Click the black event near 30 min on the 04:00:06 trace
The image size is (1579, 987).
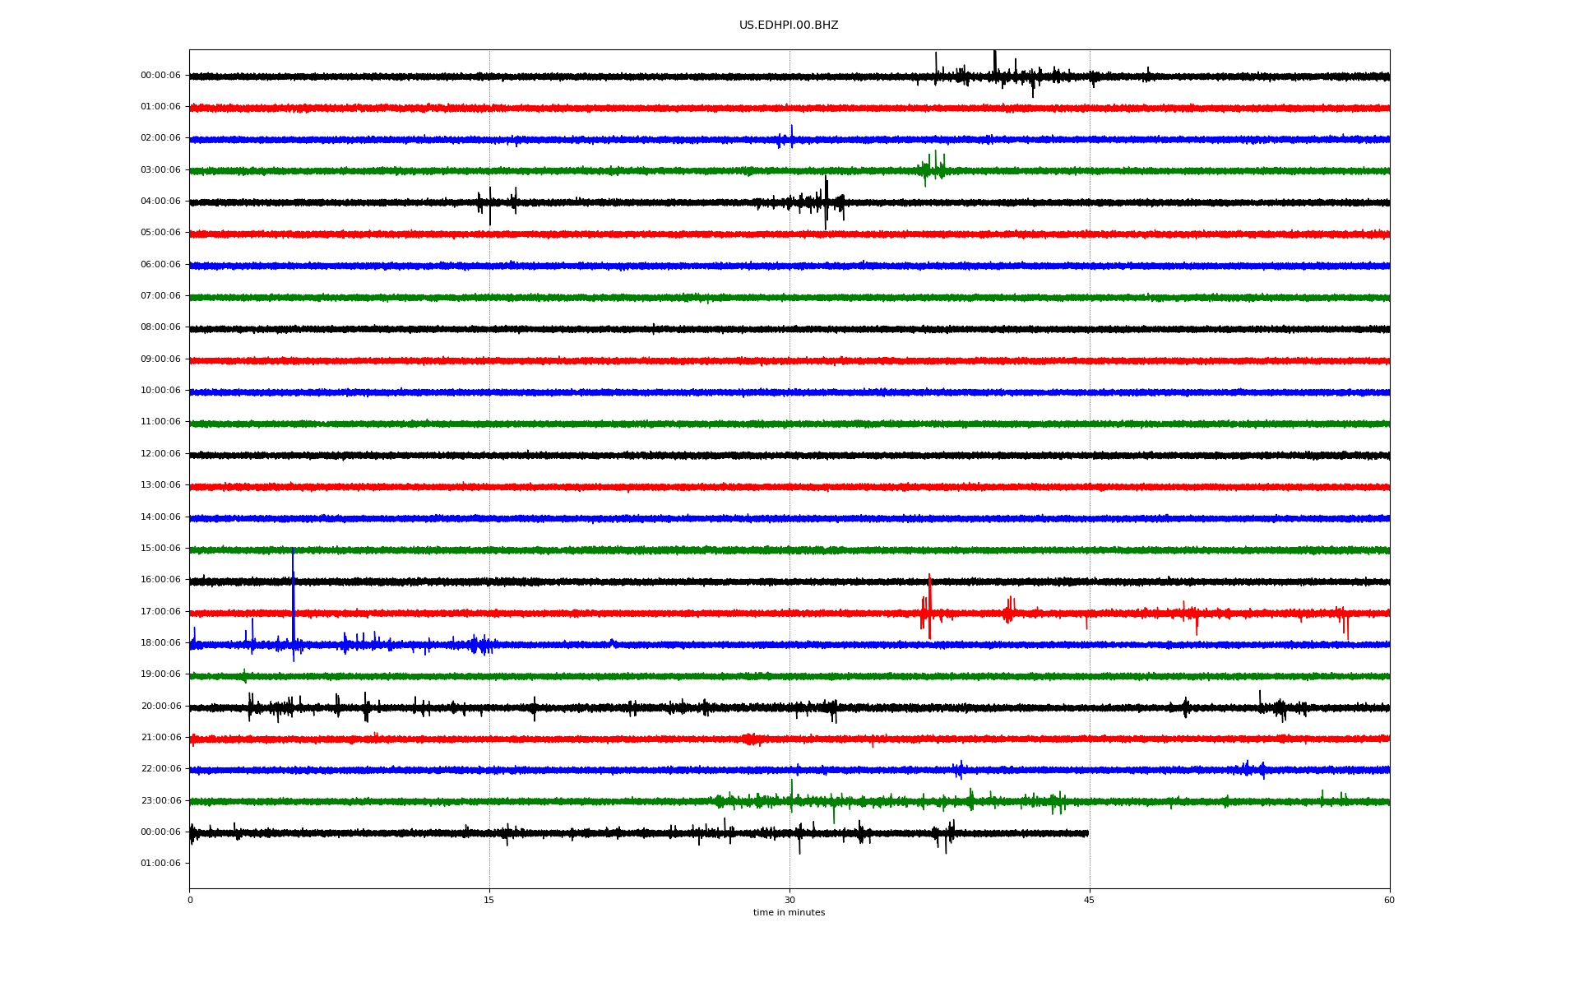click(825, 202)
